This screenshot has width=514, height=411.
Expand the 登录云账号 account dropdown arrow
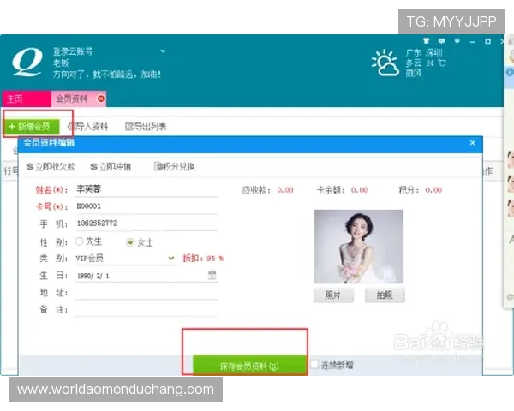[x=163, y=51]
